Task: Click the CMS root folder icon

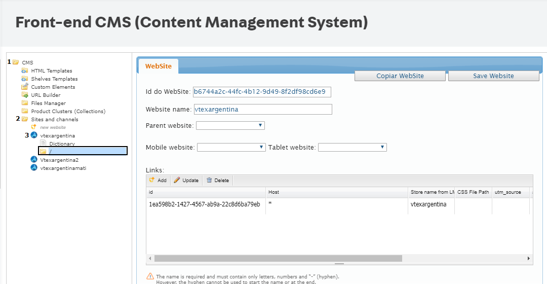Action: coord(16,62)
